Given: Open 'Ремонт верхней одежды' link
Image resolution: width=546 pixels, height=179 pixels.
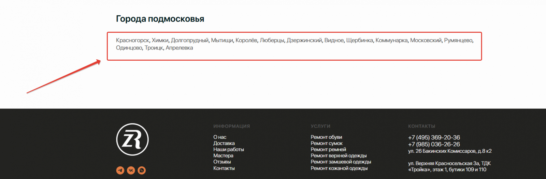Looking at the screenshot, I should (339, 155).
